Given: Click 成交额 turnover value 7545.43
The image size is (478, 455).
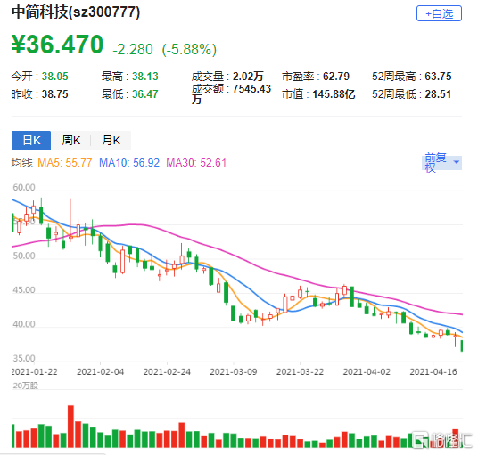Looking at the screenshot, I should coord(251,89).
